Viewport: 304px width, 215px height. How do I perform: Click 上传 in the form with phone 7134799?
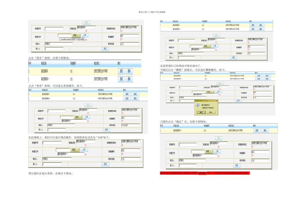86,117
